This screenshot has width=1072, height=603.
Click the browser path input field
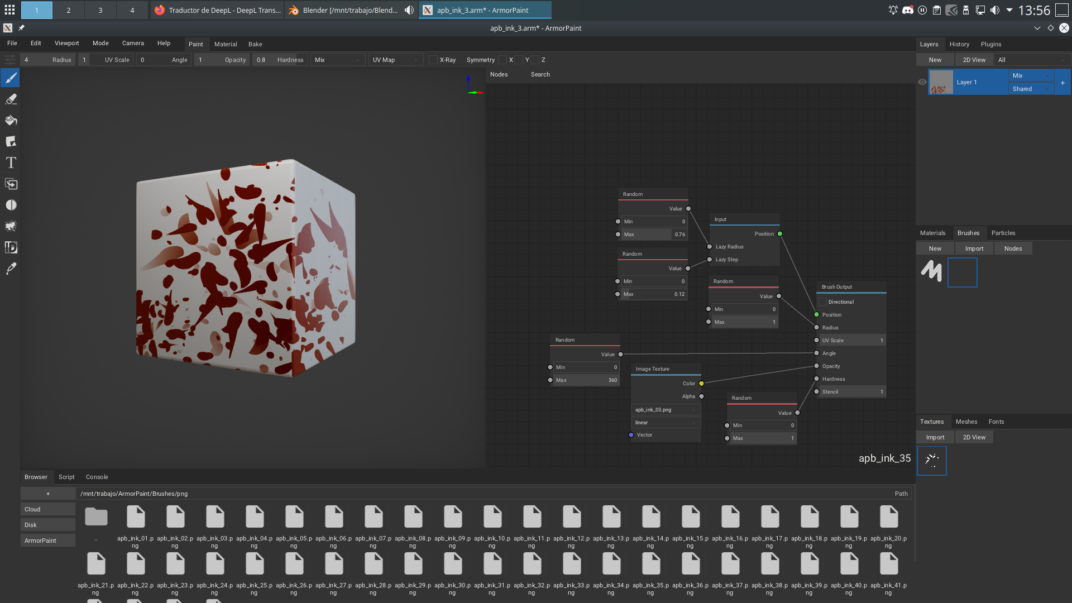(494, 494)
